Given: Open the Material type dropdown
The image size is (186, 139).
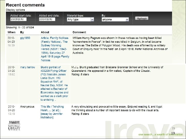Looking at the screenshot, I should [x=80, y=19].
